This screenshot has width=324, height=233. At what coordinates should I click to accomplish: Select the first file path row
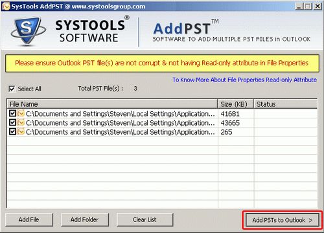[x=162, y=113]
